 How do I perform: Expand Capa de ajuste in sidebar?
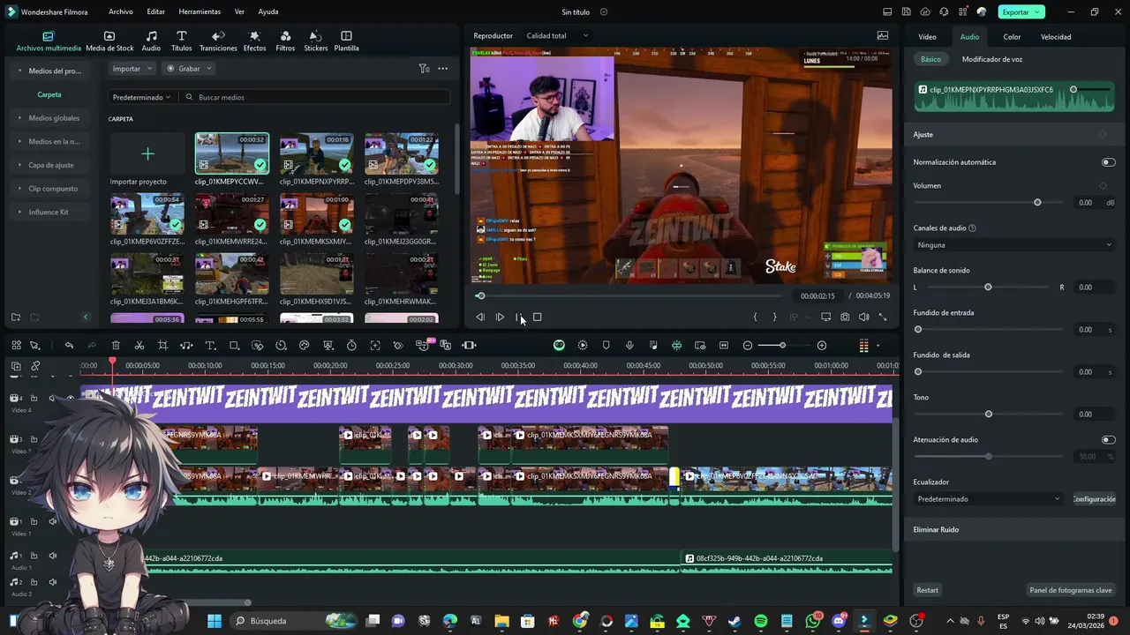pyautogui.click(x=50, y=165)
